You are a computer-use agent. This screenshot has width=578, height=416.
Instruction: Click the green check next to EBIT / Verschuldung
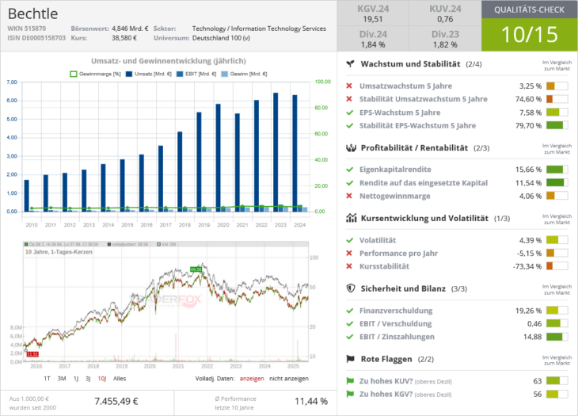tap(350, 323)
